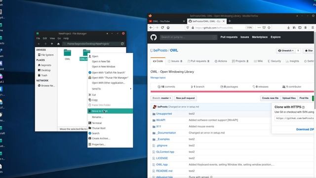Open Unwatch dropdown

(285, 50)
